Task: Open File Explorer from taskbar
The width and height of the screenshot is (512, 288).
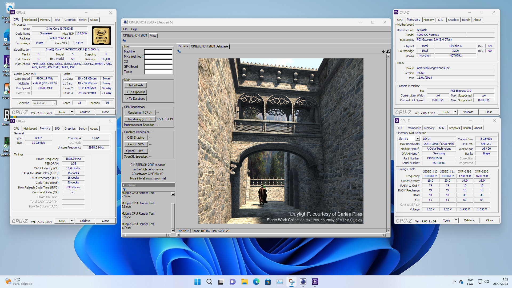Action: pos(244,282)
